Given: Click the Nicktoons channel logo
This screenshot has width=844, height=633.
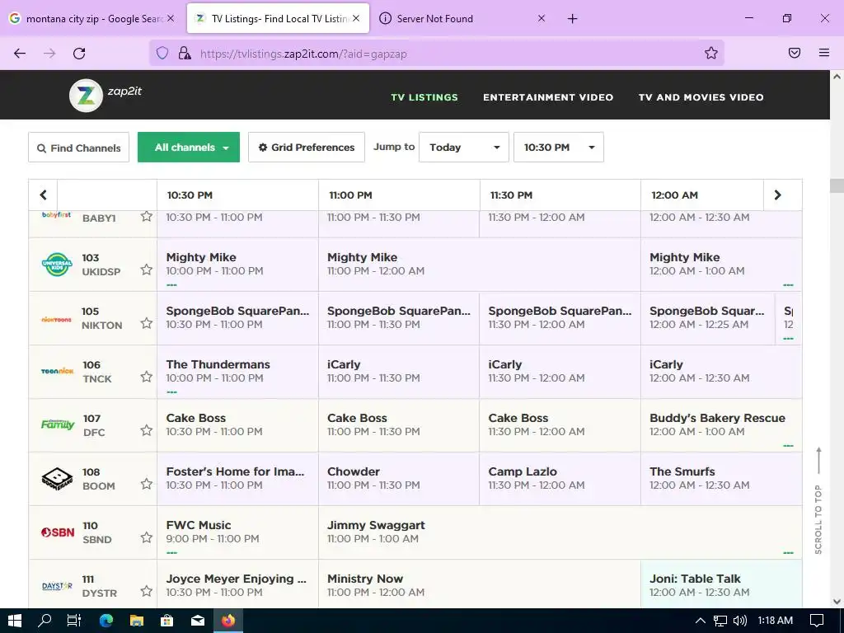Looking at the screenshot, I should [x=57, y=319].
